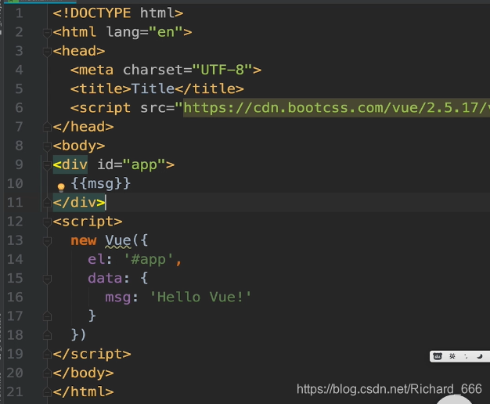Click the input method keyboard icon
The image size is (490, 404).
tap(438, 356)
